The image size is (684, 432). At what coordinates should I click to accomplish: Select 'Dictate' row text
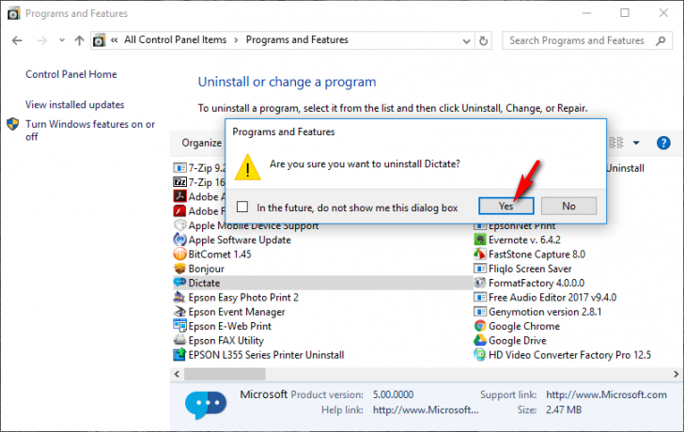point(204,284)
